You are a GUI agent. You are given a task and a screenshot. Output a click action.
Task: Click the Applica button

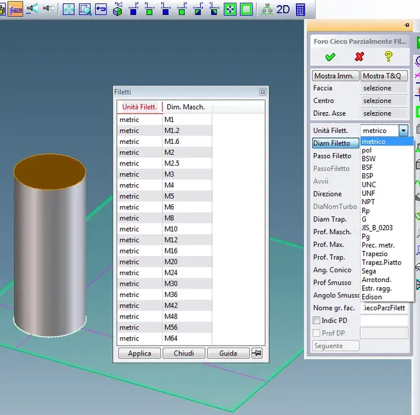(x=140, y=353)
